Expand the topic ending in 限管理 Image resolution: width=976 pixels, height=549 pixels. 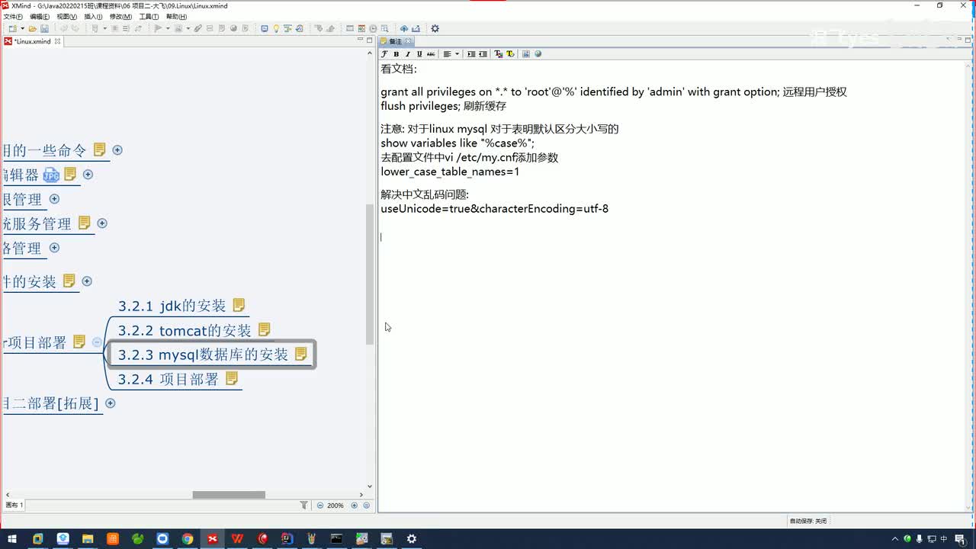54,199
